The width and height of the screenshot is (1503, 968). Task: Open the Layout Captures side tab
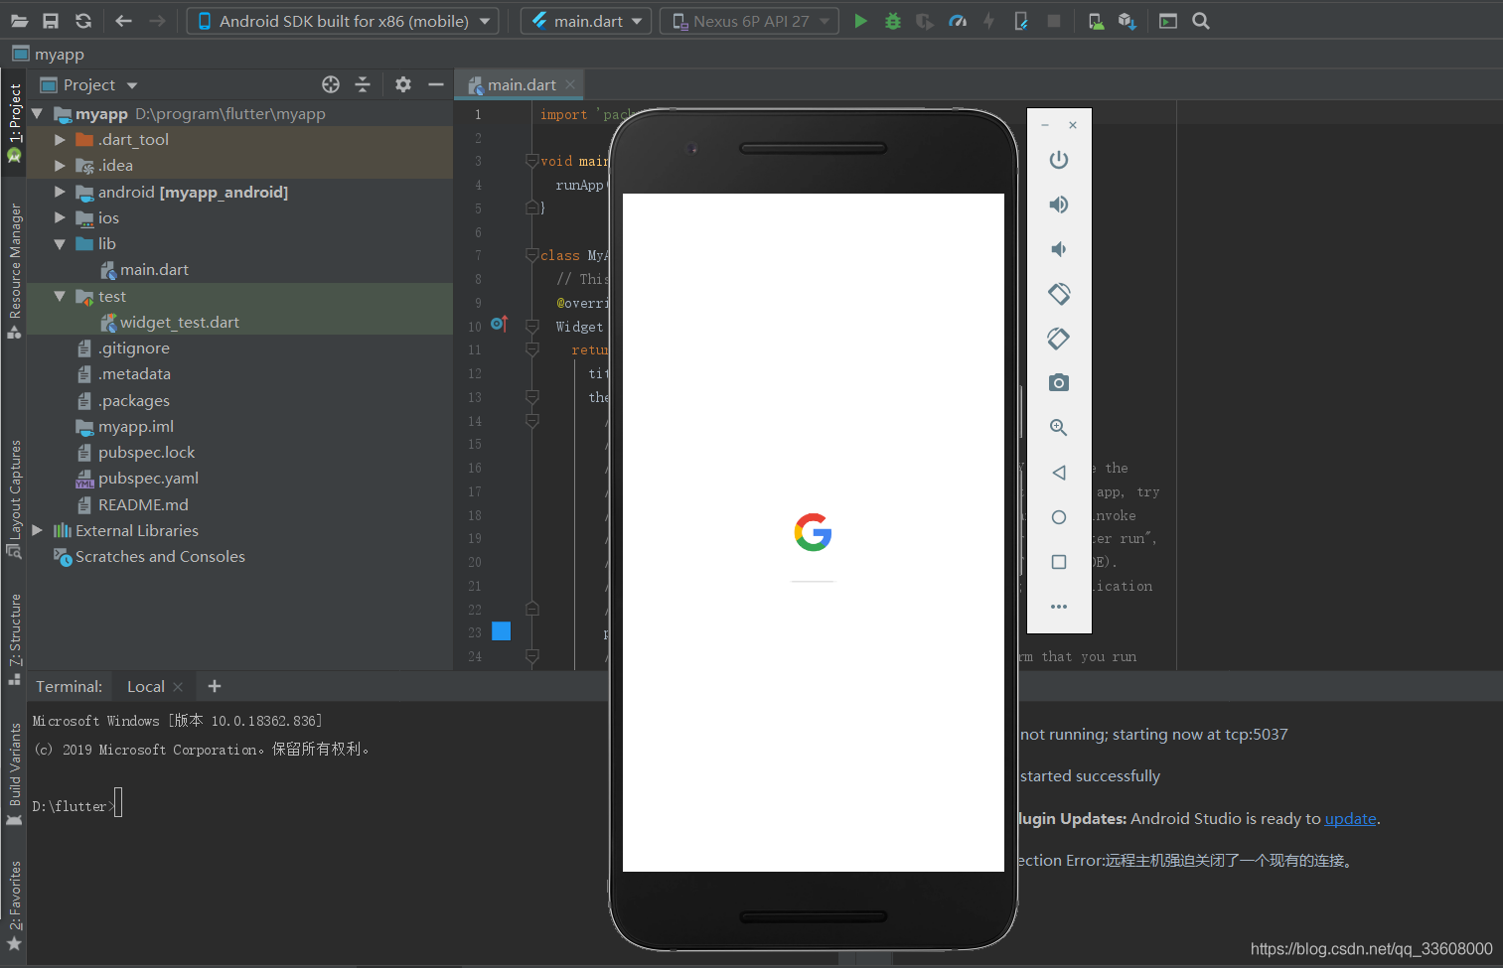point(14,498)
